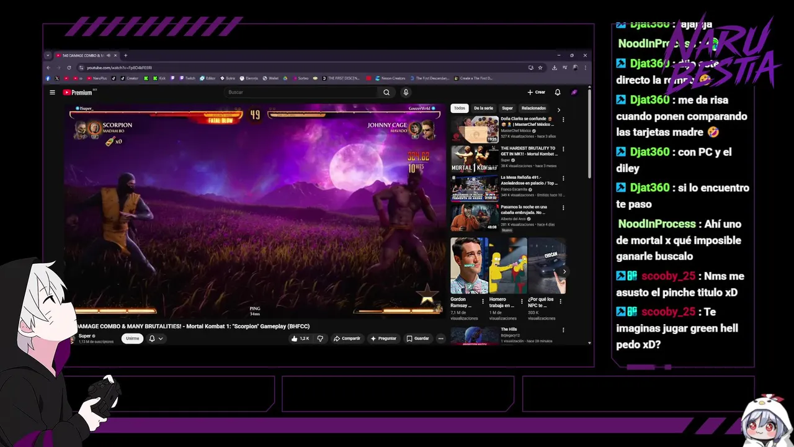
Task: Click the YouTube page vertical scrollbar
Action: point(589,132)
